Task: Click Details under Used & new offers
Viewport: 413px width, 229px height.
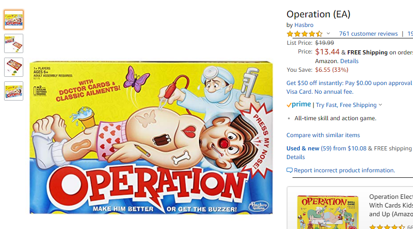Action: [296, 157]
